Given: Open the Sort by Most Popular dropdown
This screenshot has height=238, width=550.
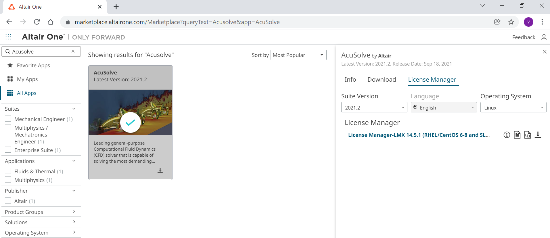Looking at the screenshot, I should [298, 55].
